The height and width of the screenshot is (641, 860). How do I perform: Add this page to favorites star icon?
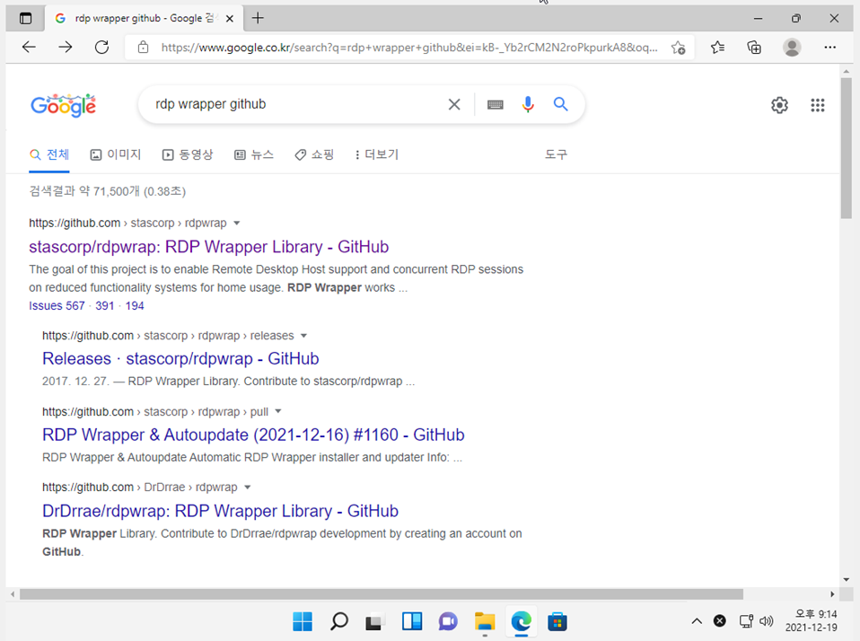679,48
